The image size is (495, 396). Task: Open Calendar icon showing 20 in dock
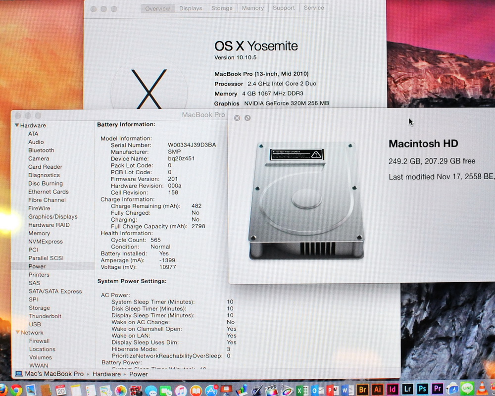[60, 390]
